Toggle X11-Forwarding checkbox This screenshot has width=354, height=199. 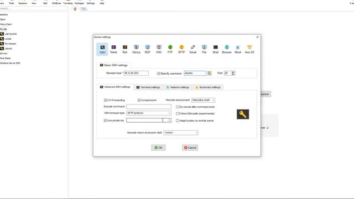click(105, 100)
